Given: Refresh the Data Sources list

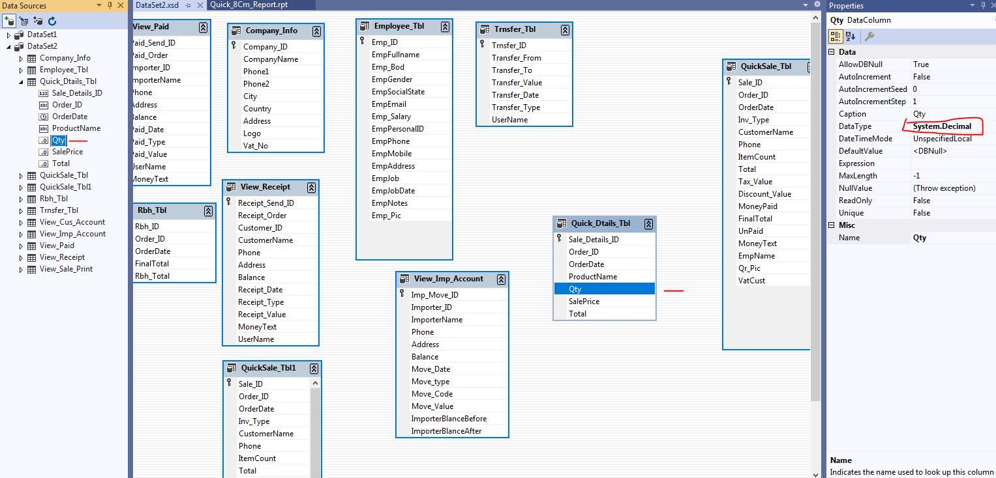Looking at the screenshot, I should pyautogui.click(x=52, y=21).
